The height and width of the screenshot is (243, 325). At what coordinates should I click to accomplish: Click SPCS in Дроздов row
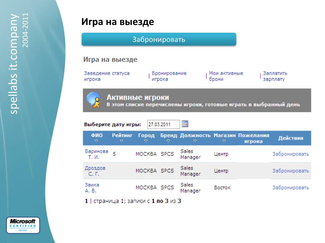coord(167,171)
